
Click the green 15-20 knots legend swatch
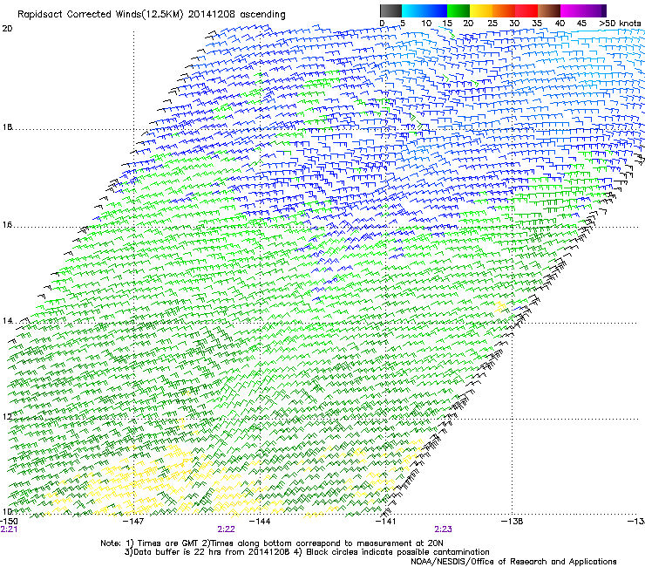coord(458,10)
